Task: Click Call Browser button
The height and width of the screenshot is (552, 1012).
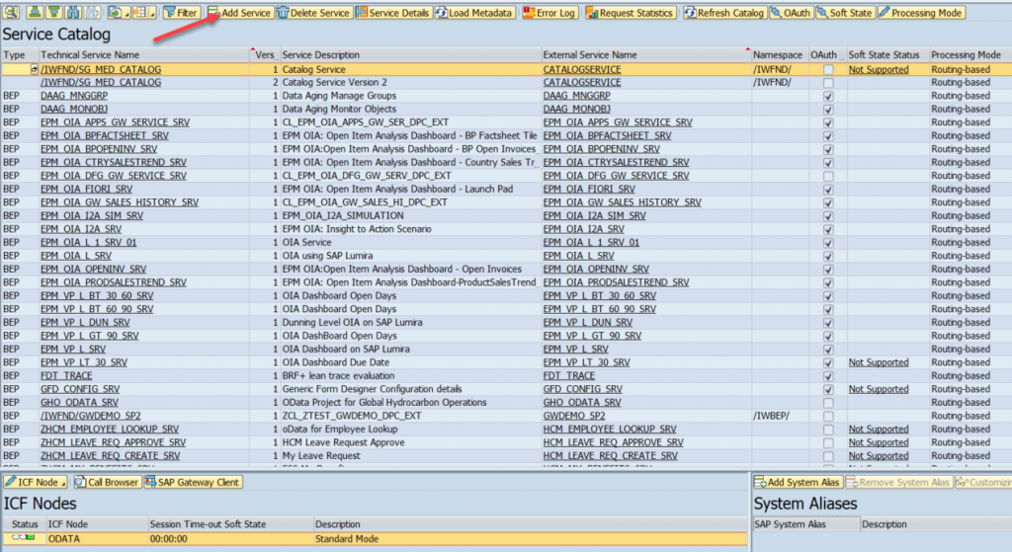Action: click(x=107, y=482)
